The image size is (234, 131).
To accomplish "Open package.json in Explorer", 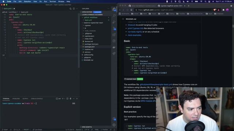I will pos(90,47).
